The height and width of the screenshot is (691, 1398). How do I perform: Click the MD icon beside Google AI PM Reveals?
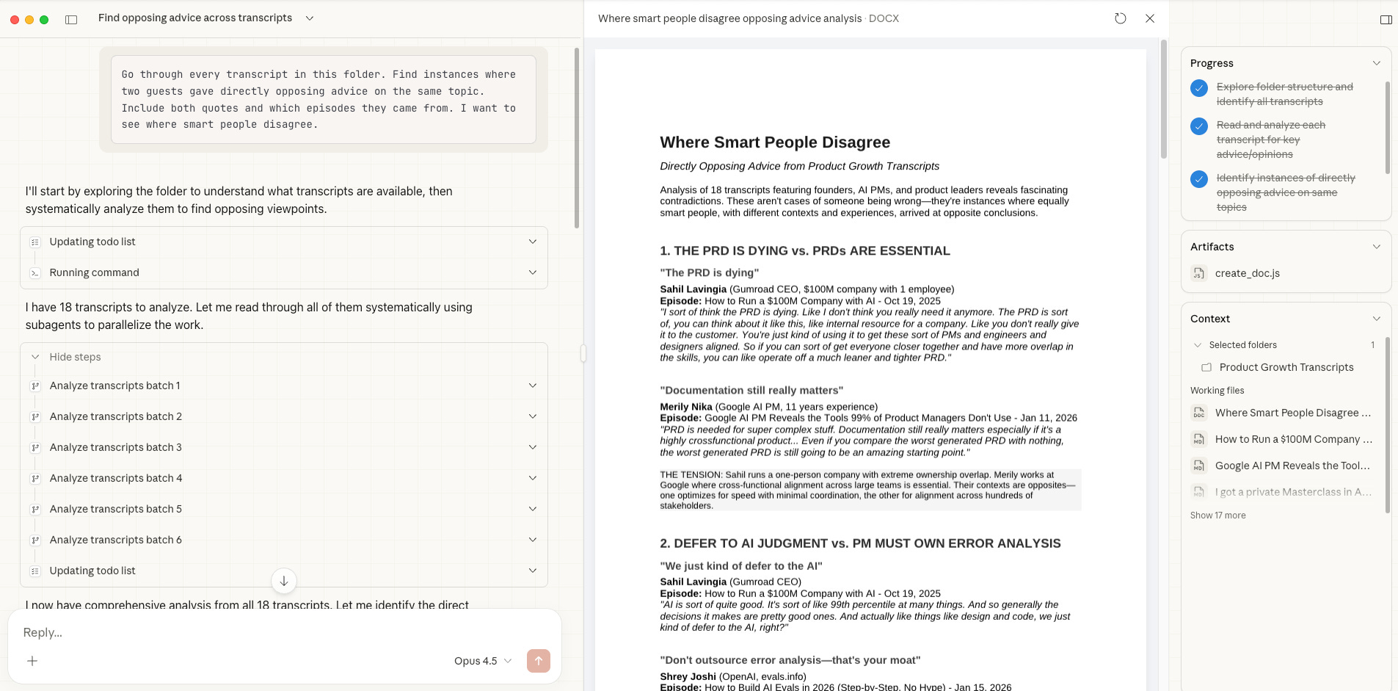[1198, 466]
